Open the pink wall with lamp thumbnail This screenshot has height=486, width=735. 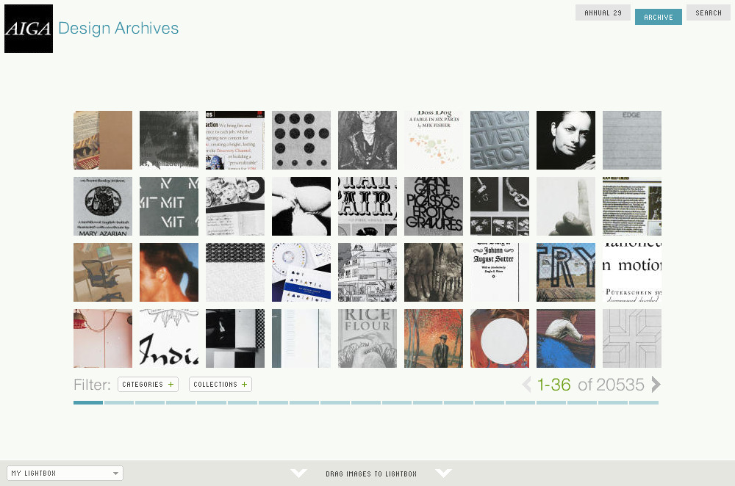(x=103, y=338)
